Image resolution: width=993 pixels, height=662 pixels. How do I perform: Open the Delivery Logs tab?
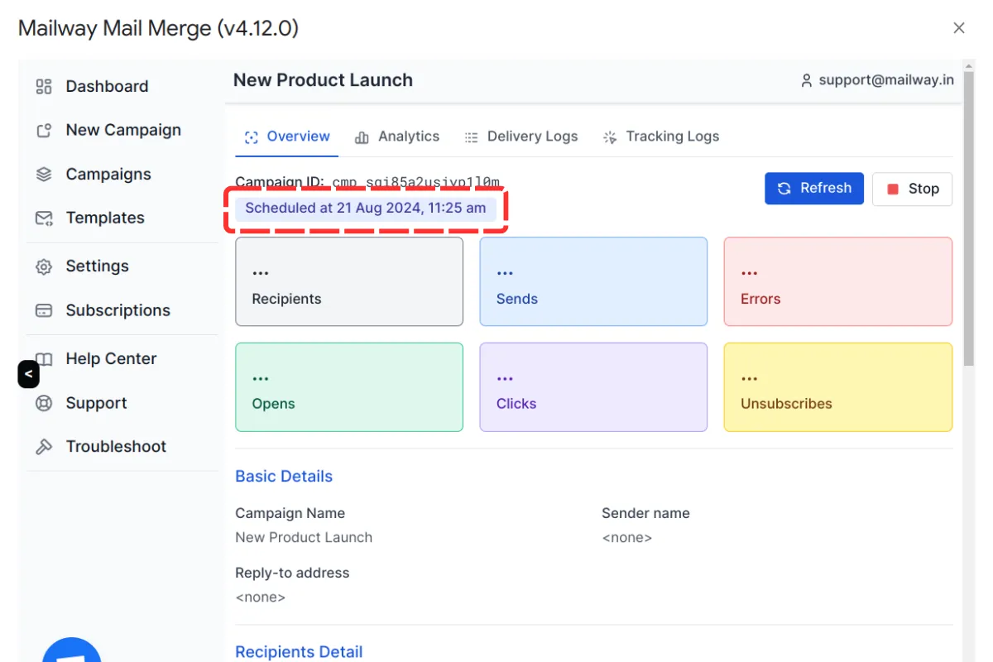520,137
